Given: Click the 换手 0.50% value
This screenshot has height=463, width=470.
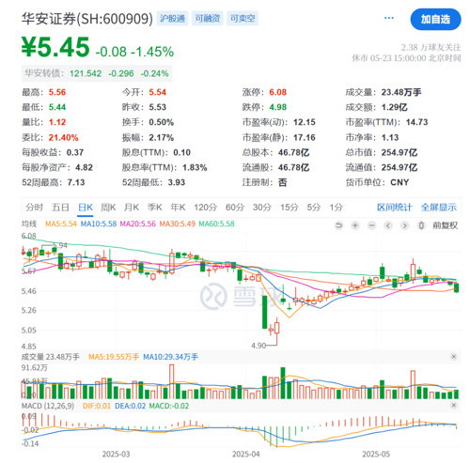Looking at the screenshot, I should tap(162, 122).
